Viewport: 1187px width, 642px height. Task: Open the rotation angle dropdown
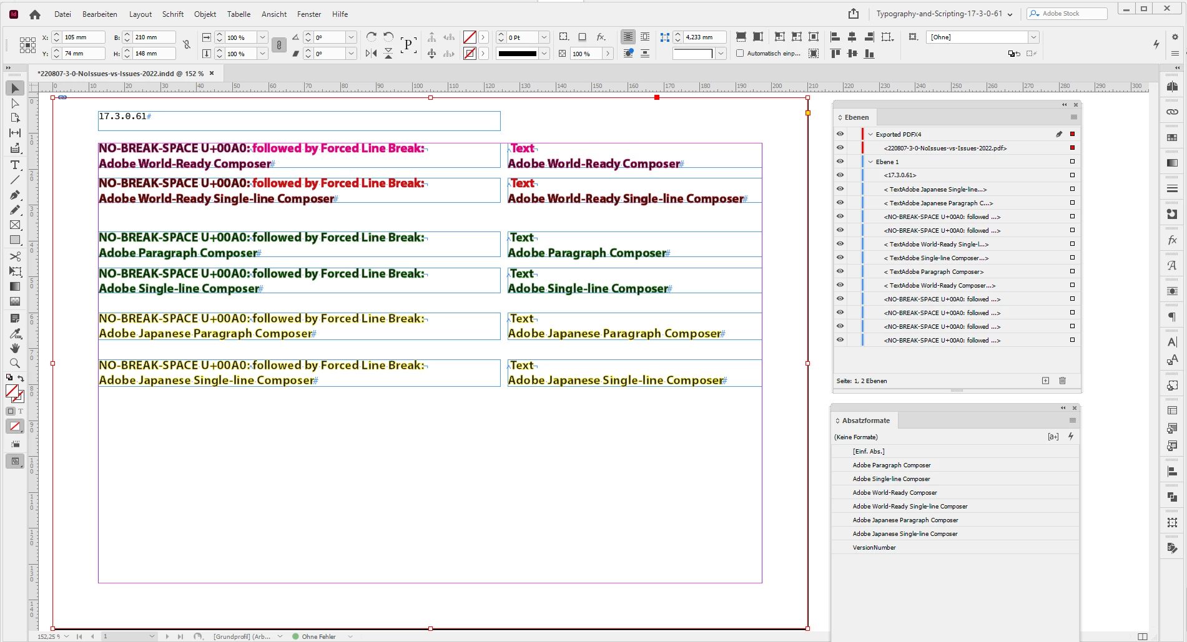(x=351, y=37)
